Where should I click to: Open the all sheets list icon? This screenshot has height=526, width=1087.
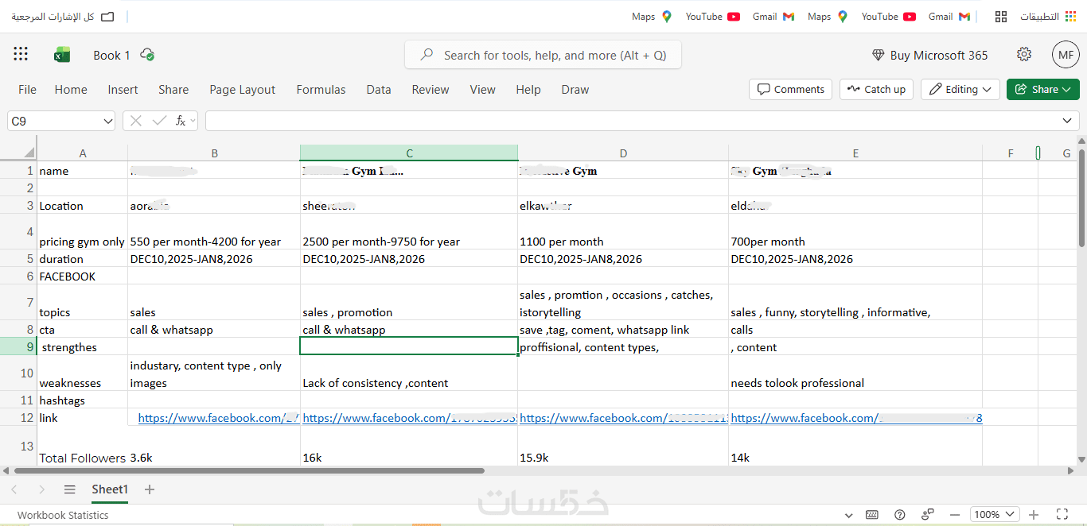pyautogui.click(x=70, y=489)
